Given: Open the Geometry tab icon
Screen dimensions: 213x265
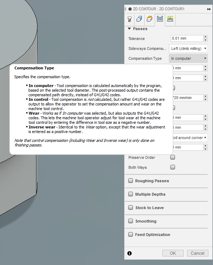Looking at the screenshot, I should 139,19.
